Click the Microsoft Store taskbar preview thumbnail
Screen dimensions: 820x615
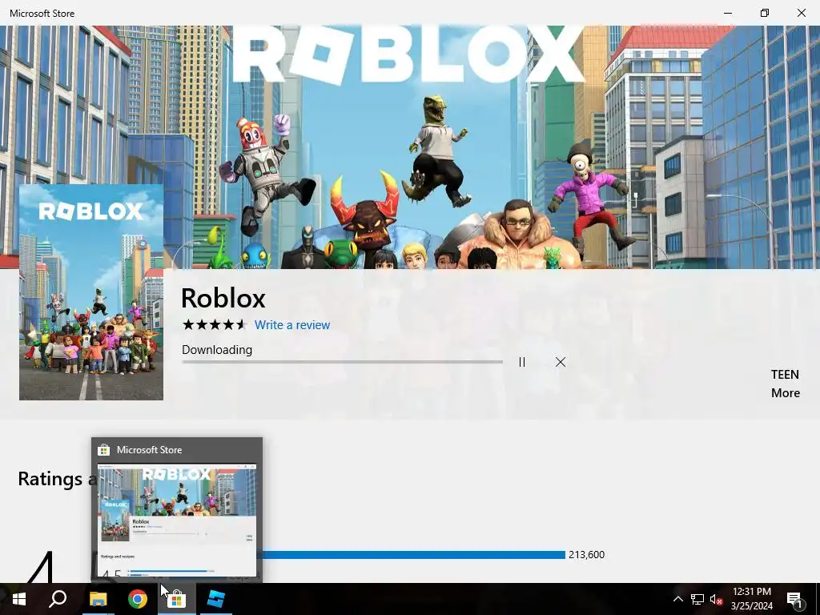(x=177, y=520)
